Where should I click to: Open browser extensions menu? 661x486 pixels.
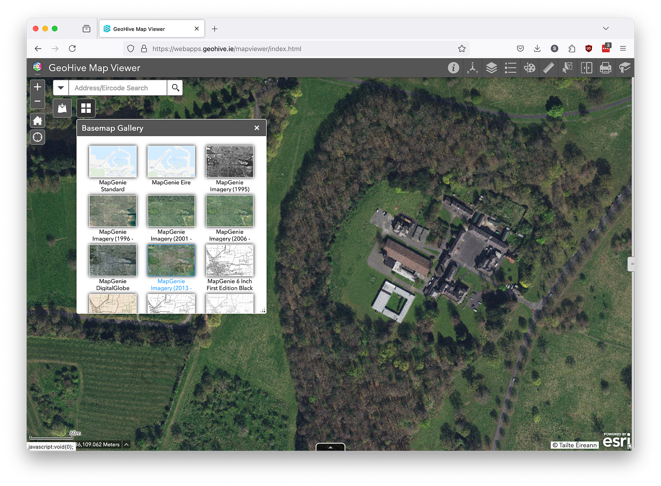pos(572,49)
